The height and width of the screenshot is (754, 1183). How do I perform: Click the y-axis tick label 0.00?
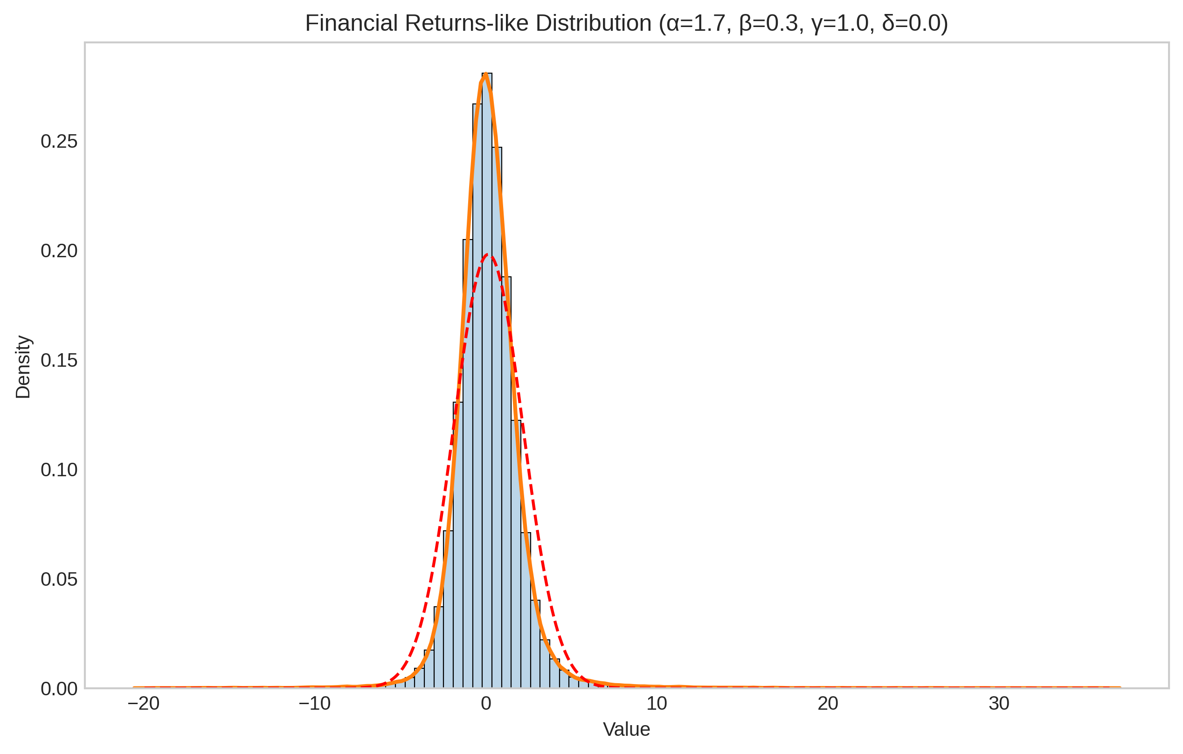pos(59,689)
